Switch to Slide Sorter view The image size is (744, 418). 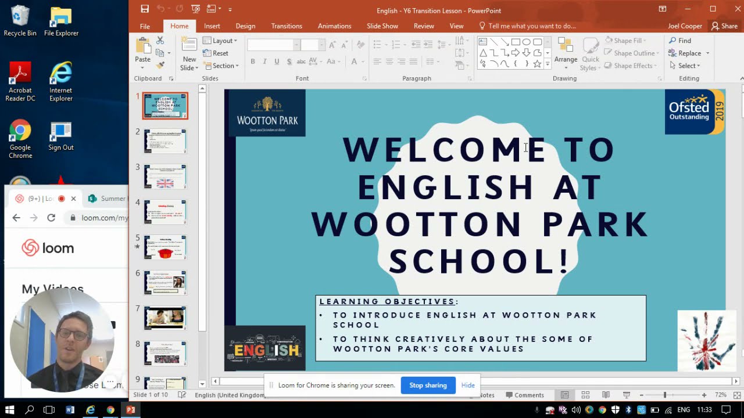585,395
